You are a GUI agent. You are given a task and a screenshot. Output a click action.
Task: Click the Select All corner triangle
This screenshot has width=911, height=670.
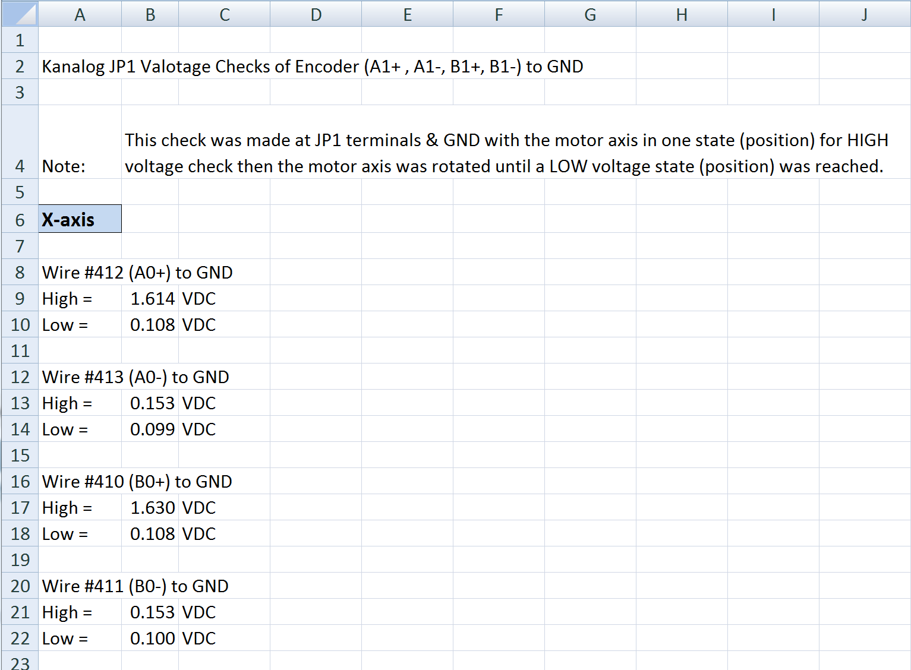(x=18, y=13)
